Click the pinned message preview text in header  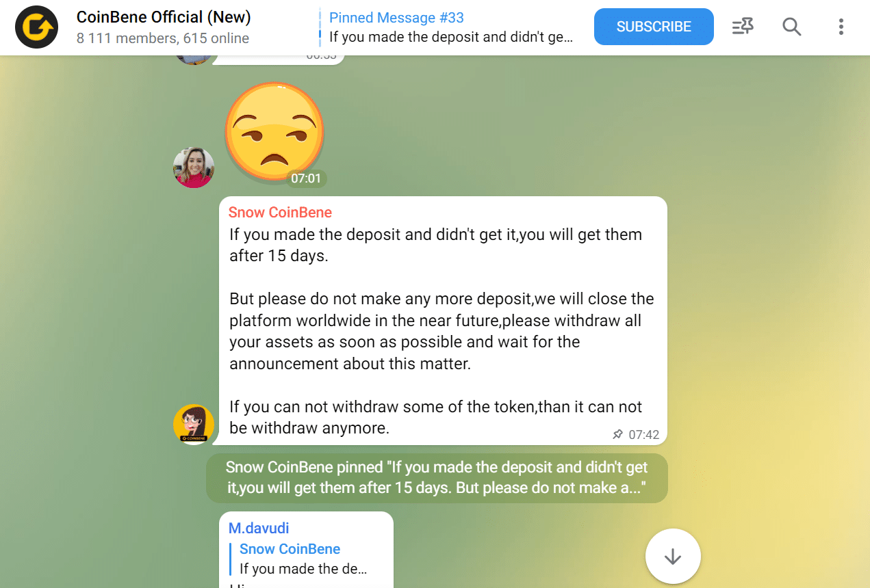pyautogui.click(x=450, y=37)
